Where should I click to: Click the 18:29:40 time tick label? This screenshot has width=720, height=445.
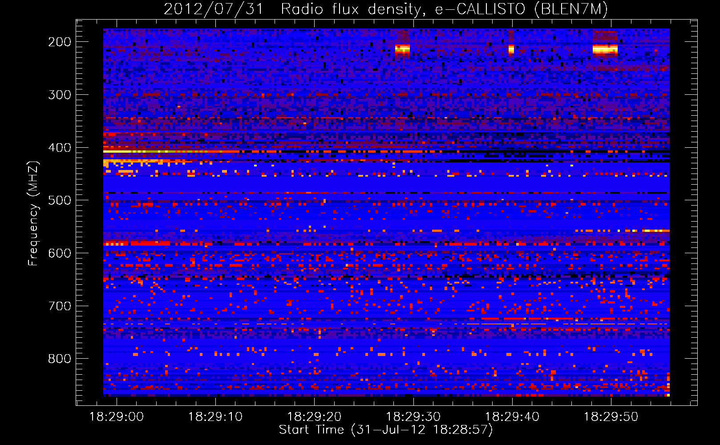coord(512,417)
